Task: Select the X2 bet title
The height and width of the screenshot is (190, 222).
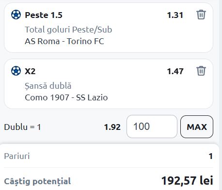Action: point(30,71)
